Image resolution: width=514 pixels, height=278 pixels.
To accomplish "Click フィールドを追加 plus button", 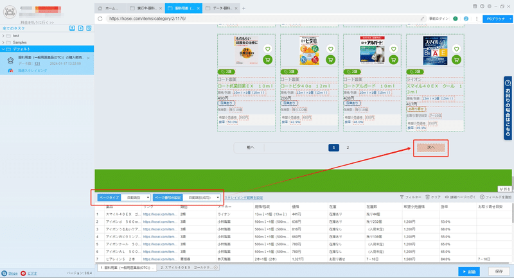I will [495, 197].
